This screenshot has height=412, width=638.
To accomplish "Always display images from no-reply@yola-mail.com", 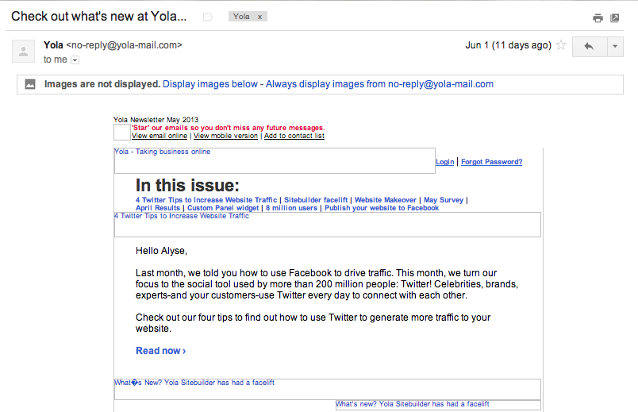I will 379,84.
